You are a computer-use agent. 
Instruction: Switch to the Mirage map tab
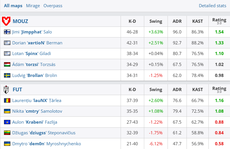pyautogui.click(x=33, y=6)
